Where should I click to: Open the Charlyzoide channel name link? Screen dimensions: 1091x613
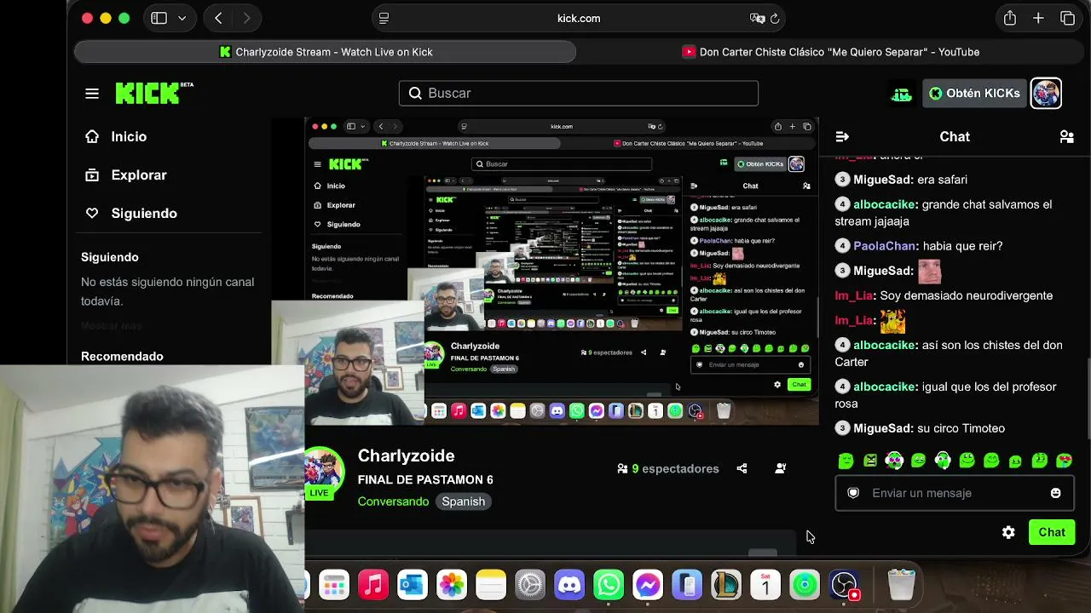pos(406,455)
